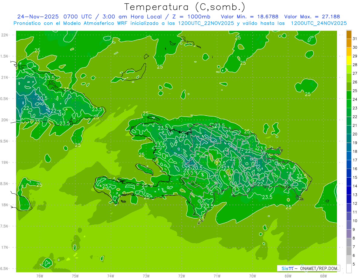Click the yellow swatch between 28 and 29

349,60
